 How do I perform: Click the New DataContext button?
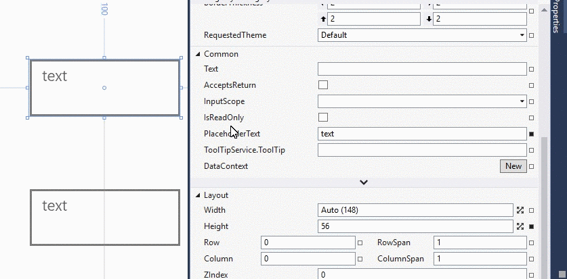coord(513,166)
